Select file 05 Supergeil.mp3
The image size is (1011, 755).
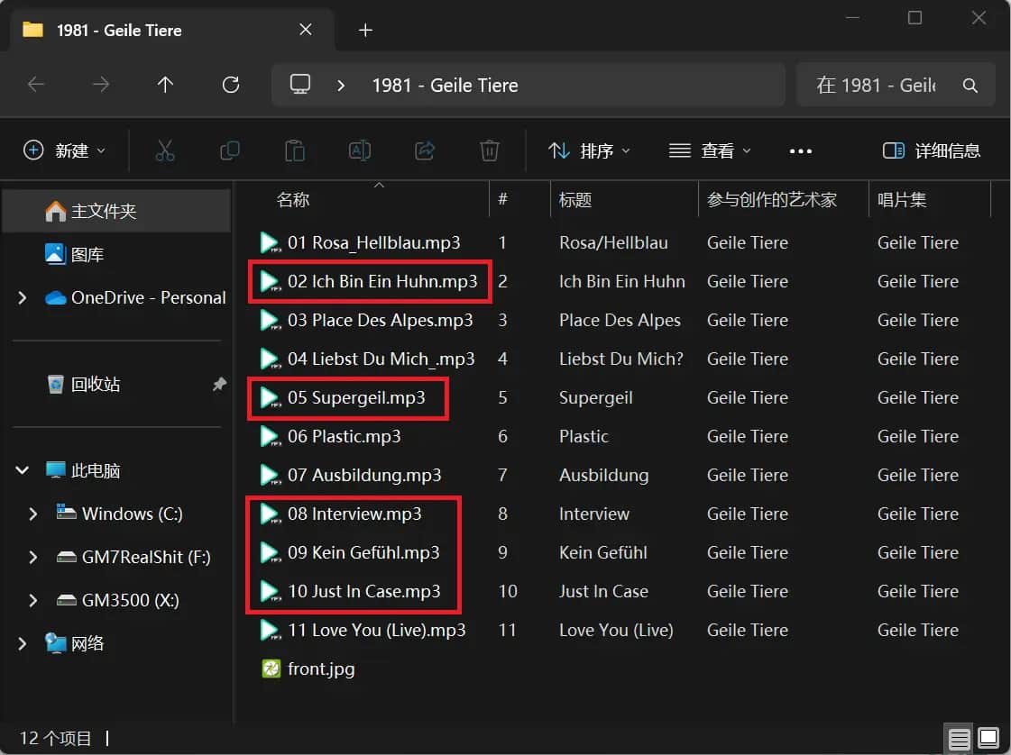point(356,397)
